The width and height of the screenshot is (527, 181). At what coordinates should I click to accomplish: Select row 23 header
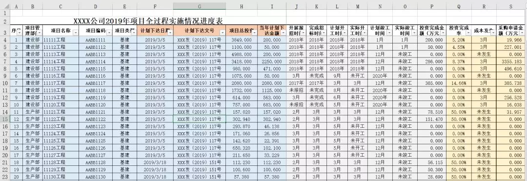tap(5, 177)
